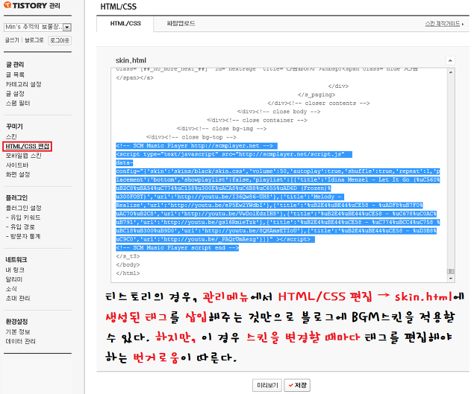This screenshot has height=394, width=474.
Task: Open the blog selector dropdown arrow
Action: [x=67, y=27]
